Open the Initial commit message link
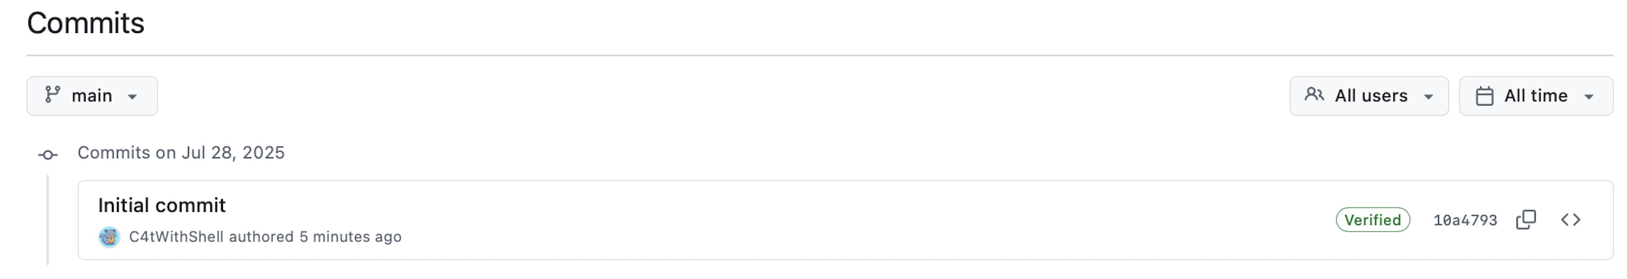Screen dimensions: 1627x279 click(162, 205)
